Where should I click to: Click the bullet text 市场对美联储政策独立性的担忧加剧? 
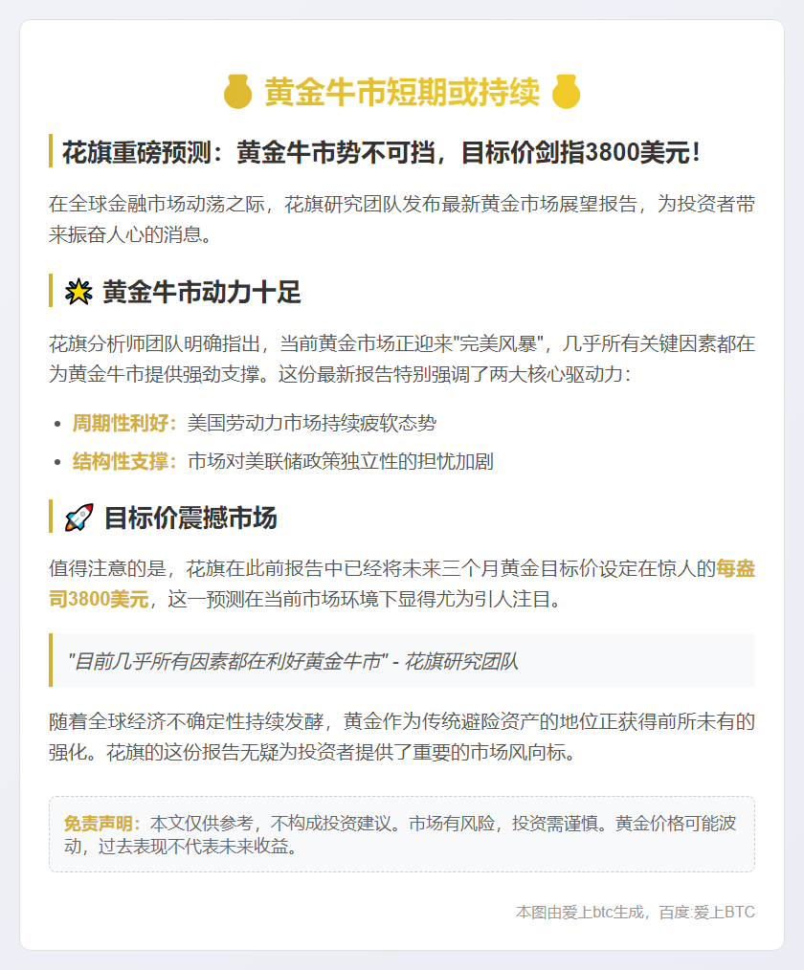pyautogui.click(x=341, y=461)
